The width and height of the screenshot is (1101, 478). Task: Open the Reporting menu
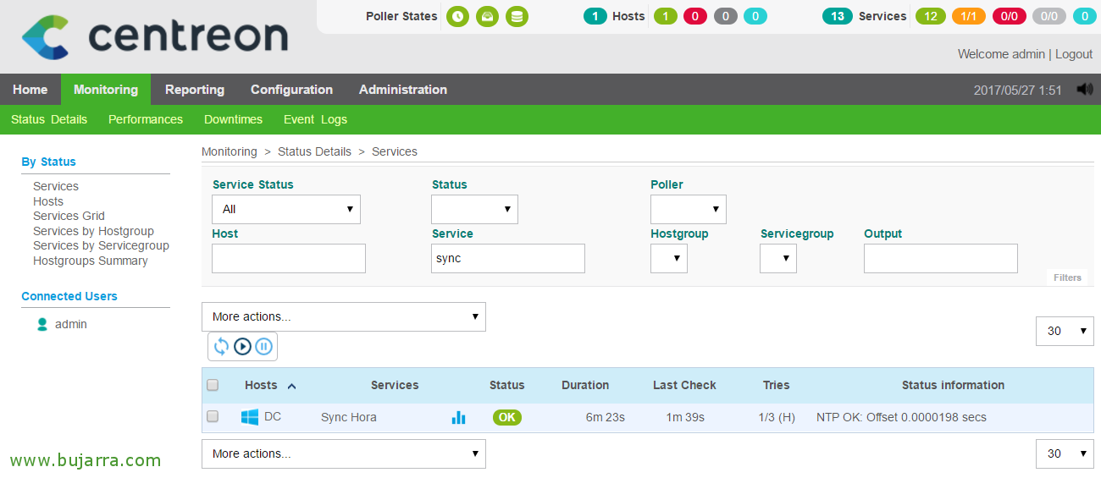195,90
